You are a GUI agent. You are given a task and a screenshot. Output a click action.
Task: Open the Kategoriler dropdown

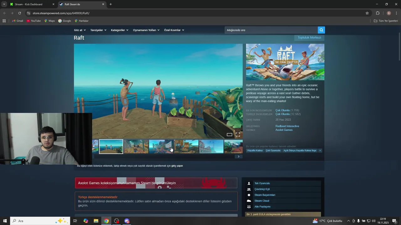120,30
